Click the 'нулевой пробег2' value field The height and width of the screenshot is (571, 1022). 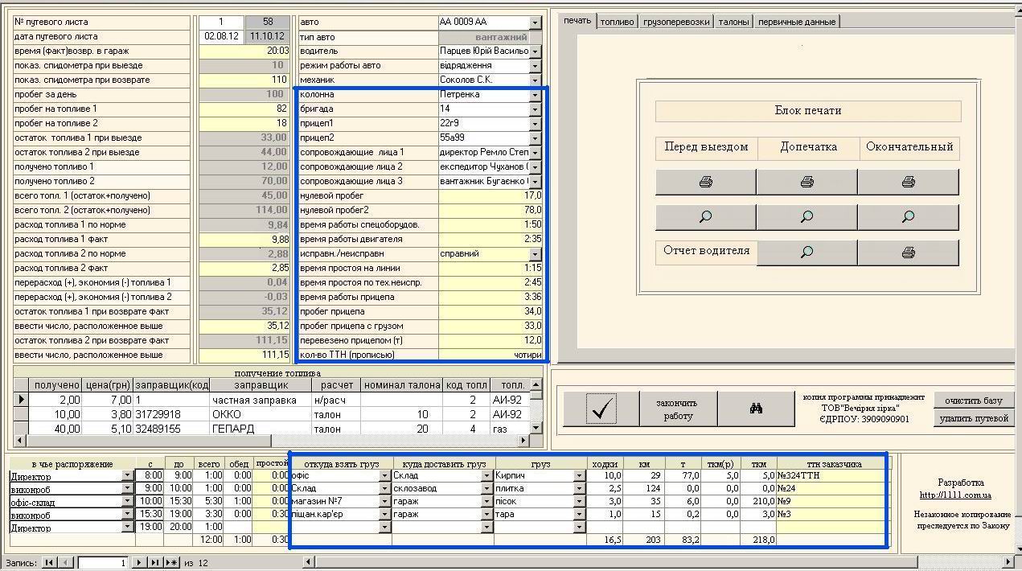[x=490, y=210]
